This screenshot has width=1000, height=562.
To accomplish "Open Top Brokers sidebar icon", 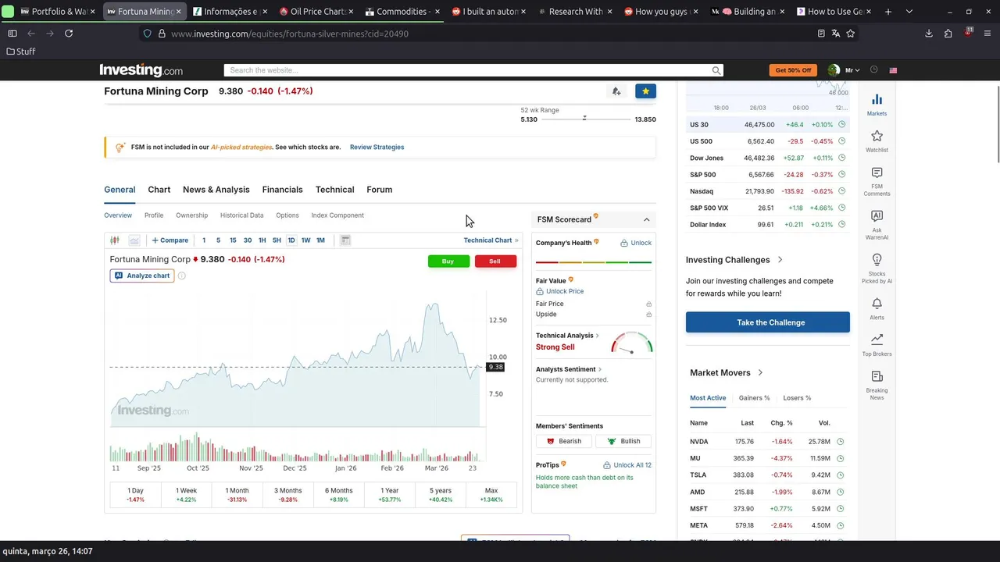I will tap(877, 344).
